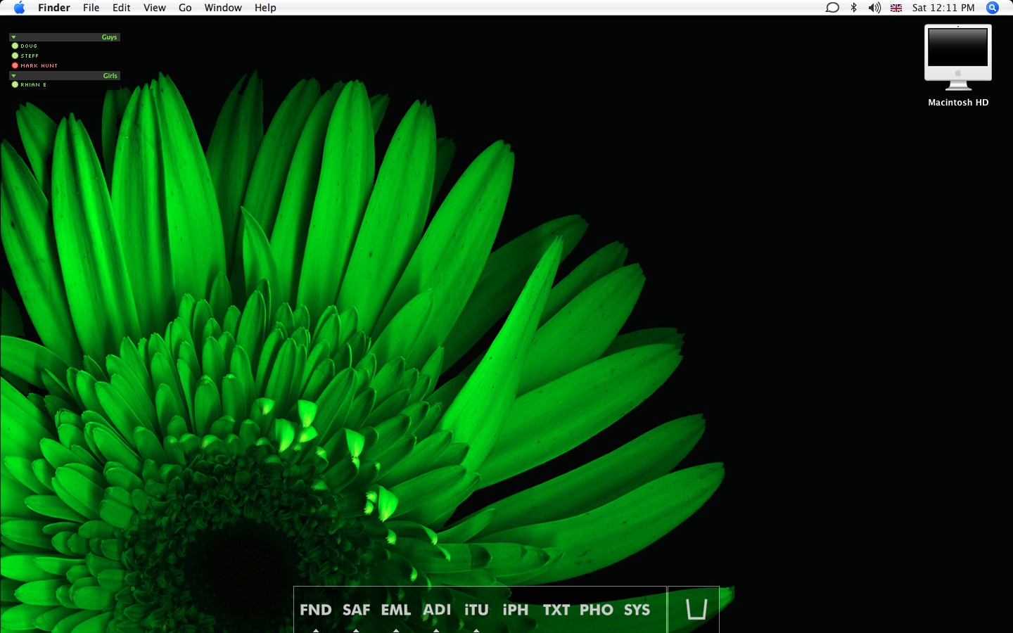Screen dimensions: 1013x633
Task: Open the input flag menu
Action: (896, 8)
